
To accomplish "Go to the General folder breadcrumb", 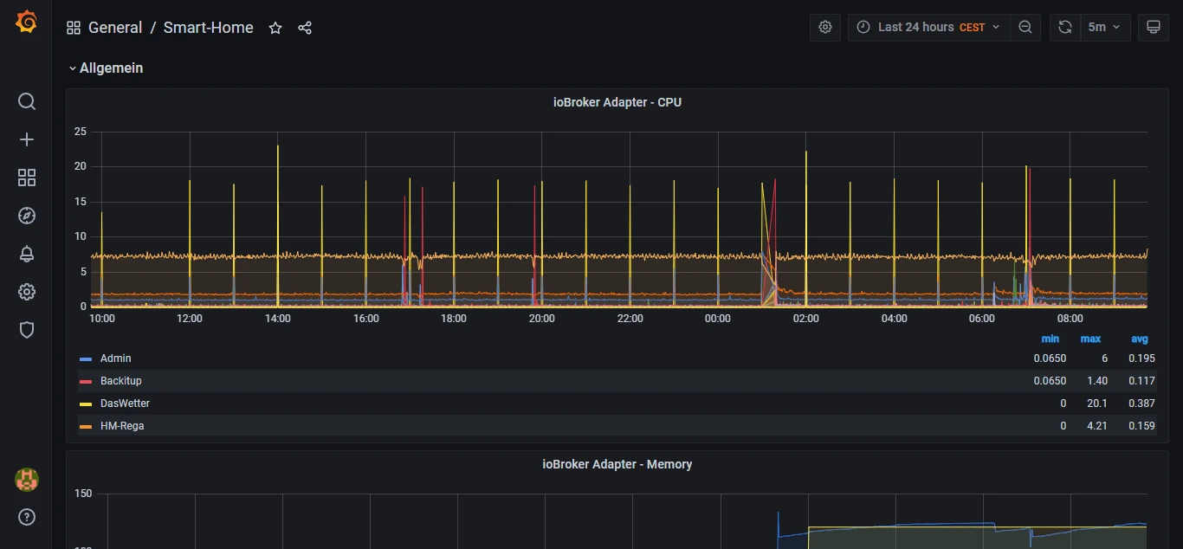I will pyautogui.click(x=115, y=28).
